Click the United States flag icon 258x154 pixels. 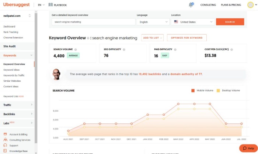click(176, 22)
